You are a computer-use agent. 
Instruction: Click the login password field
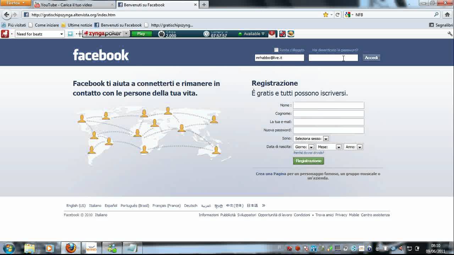pos(333,58)
